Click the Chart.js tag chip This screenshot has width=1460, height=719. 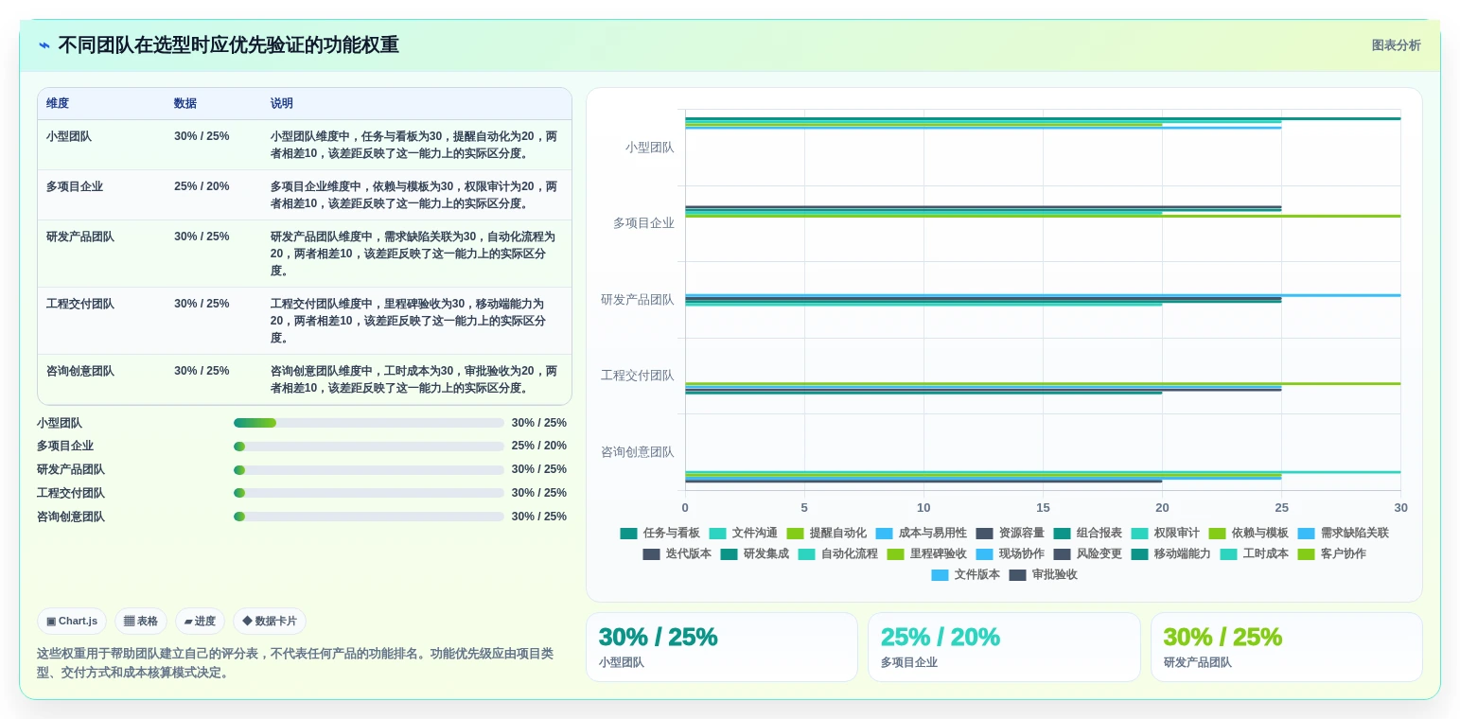coord(72,622)
